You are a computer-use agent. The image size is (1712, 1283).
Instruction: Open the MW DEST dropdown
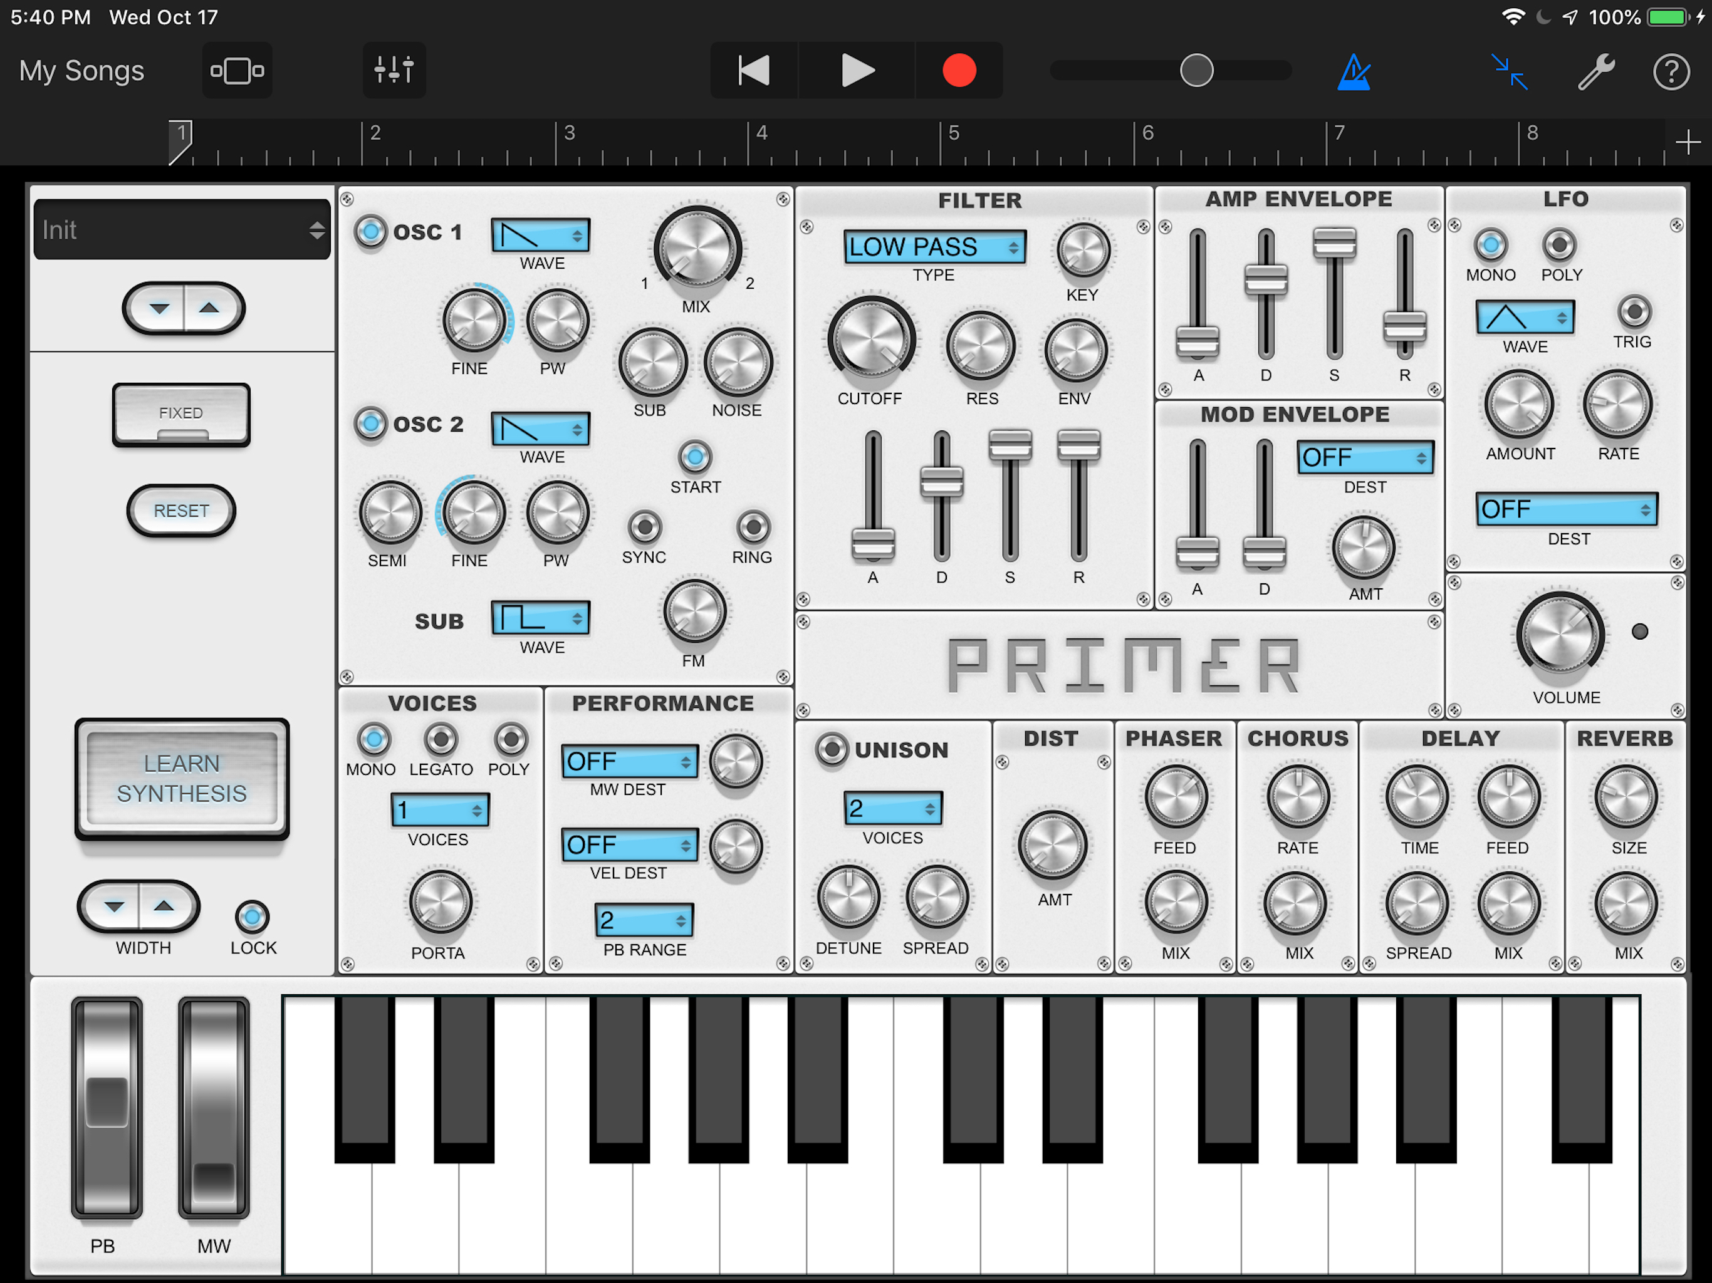click(629, 761)
